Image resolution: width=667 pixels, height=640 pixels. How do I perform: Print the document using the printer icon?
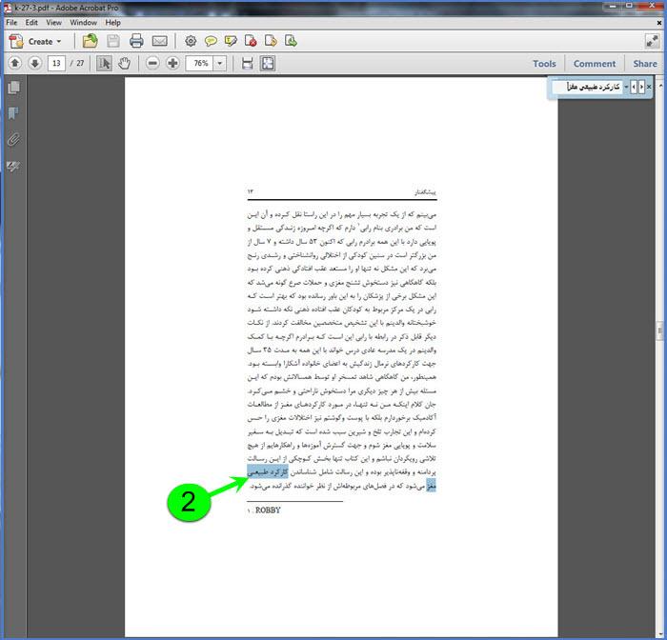136,41
